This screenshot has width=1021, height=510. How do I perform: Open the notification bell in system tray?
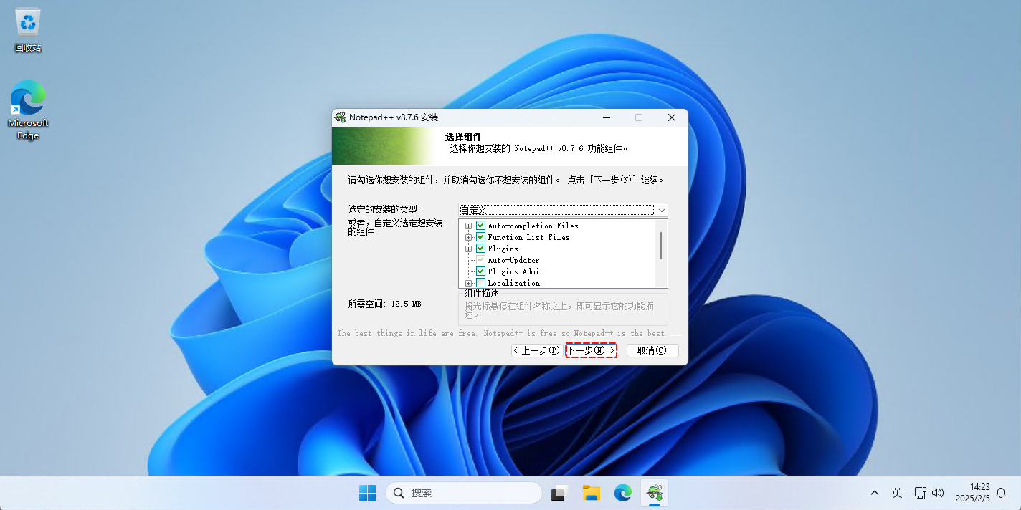(x=1002, y=493)
